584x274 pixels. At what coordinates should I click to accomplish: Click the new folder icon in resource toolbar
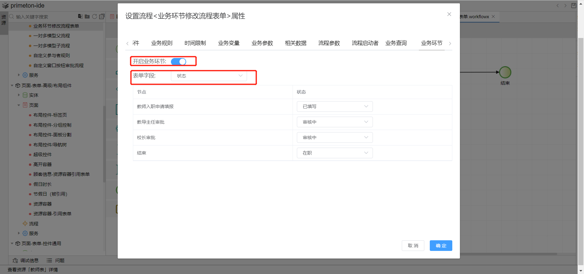click(87, 16)
